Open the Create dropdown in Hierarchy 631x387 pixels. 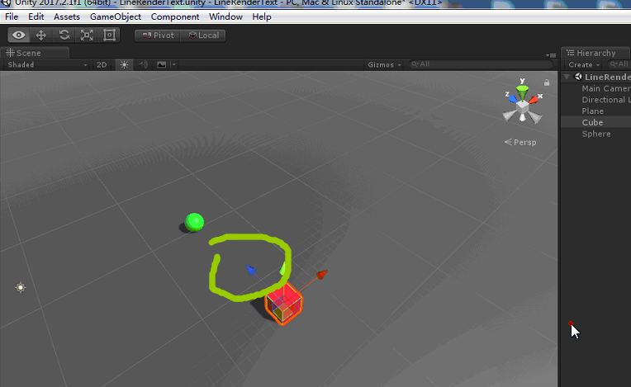coord(584,64)
